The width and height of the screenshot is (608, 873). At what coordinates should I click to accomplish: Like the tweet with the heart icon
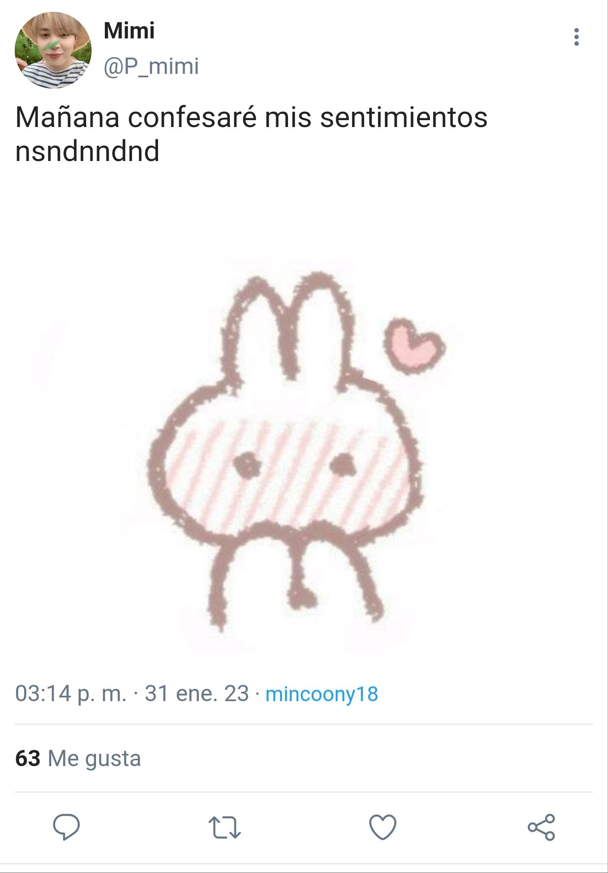tap(383, 827)
